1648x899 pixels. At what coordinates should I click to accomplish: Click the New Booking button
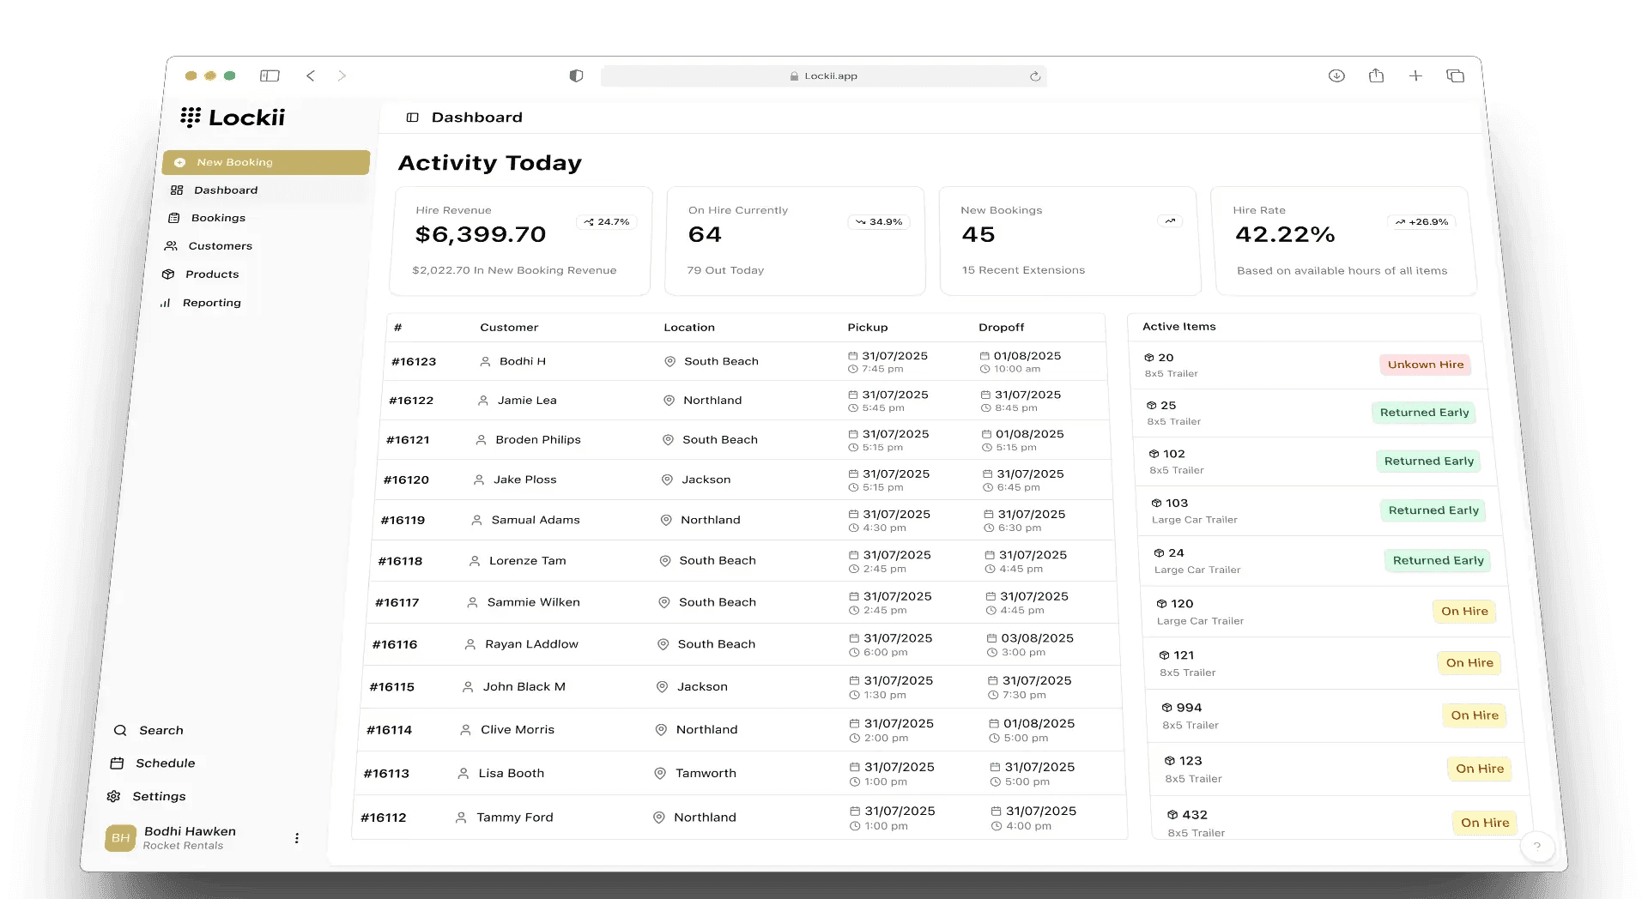265,162
